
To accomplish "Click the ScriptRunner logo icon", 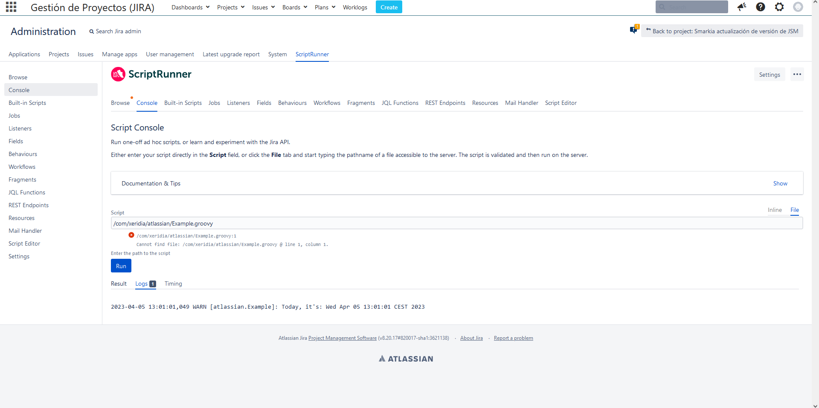I will click(118, 74).
